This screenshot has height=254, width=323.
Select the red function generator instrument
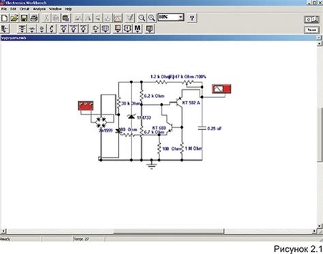click(86, 106)
